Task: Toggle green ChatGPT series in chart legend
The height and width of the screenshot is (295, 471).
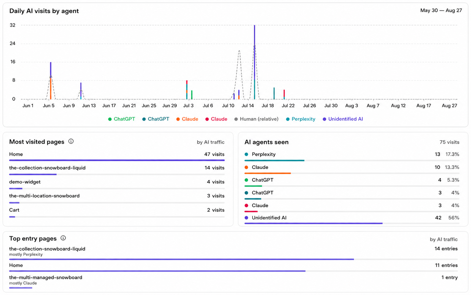Action: pos(121,119)
